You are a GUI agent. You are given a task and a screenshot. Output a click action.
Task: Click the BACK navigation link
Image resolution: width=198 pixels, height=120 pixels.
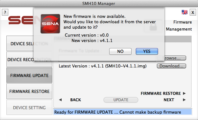point(75,100)
